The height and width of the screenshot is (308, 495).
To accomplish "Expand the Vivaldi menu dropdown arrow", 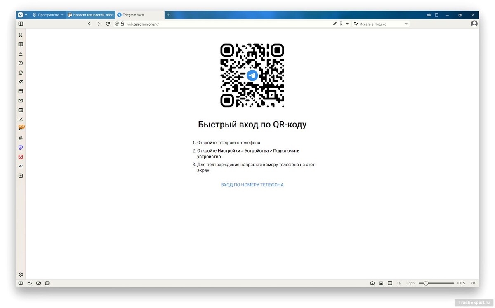I will pyautogui.click(x=26, y=15).
